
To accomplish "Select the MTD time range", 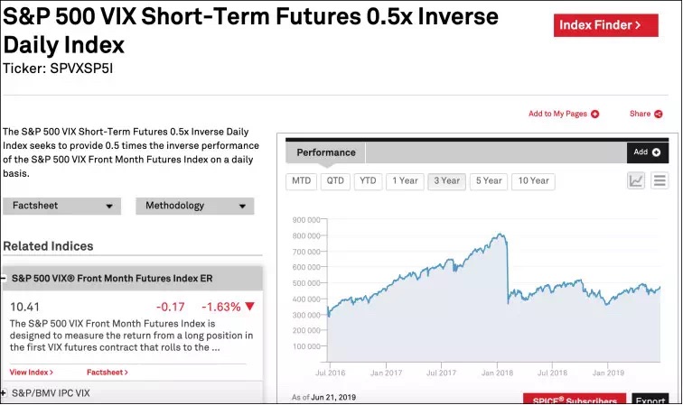I will coord(302,181).
